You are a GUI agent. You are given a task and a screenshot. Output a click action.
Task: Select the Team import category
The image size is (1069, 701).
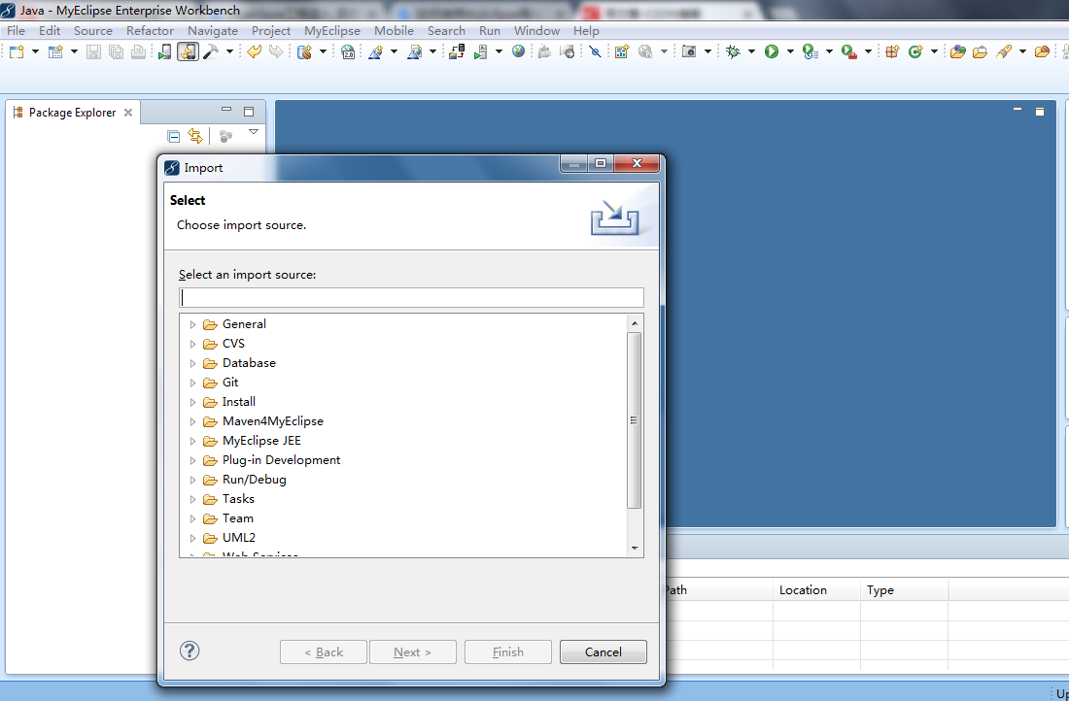[x=237, y=518]
